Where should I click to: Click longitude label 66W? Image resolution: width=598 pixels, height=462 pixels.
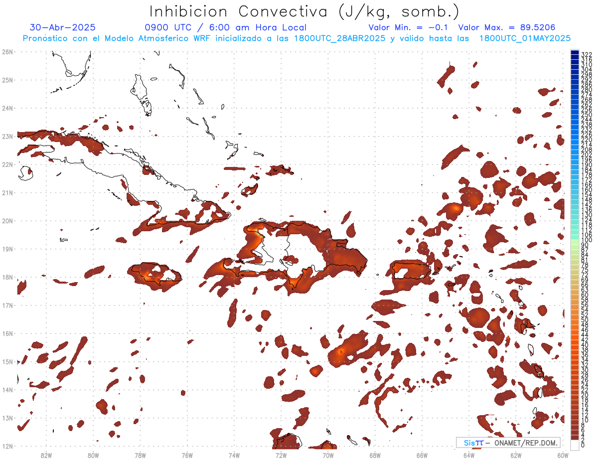click(x=422, y=455)
